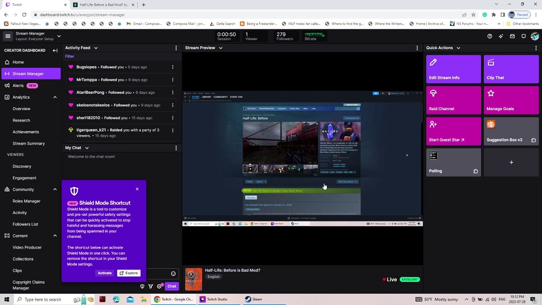The image size is (542, 305).
Task: Open options for sheri182010 follow event
Action: tap(173, 118)
